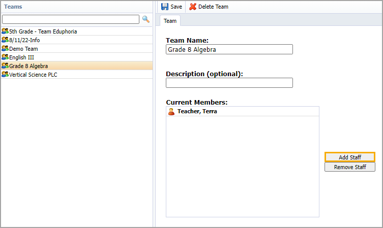This screenshot has height=228, width=383.
Task: Click the red X Delete Team icon
Action: pos(193,7)
